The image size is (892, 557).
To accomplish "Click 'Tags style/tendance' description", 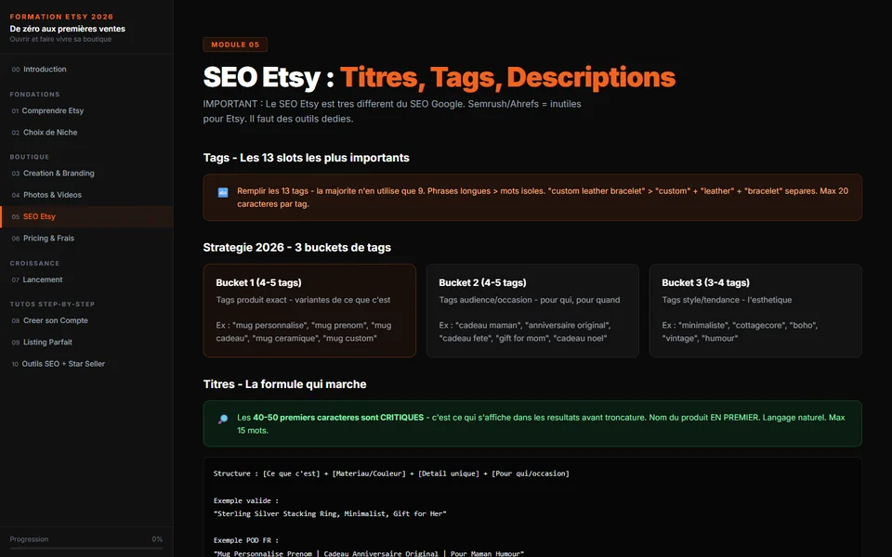I will click(727, 300).
